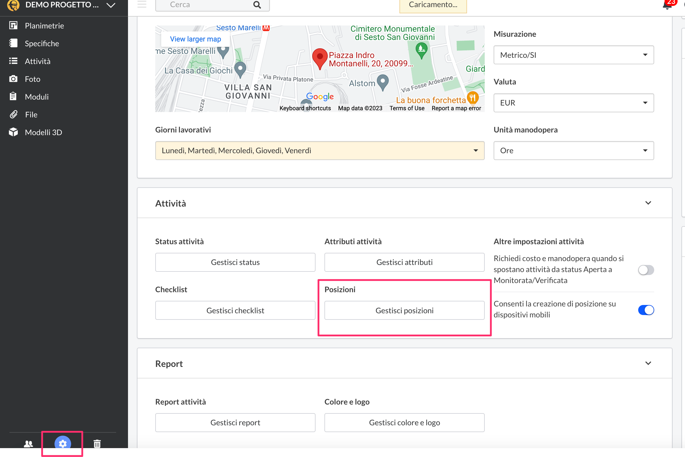Viewport: 685px width, 457px height.
Task: Open the Giorni lavorativi dropdown
Action: click(x=320, y=151)
